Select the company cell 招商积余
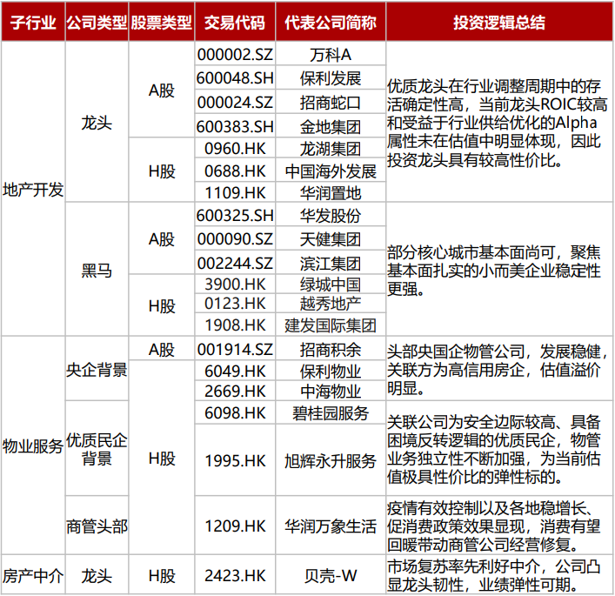 point(331,349)
